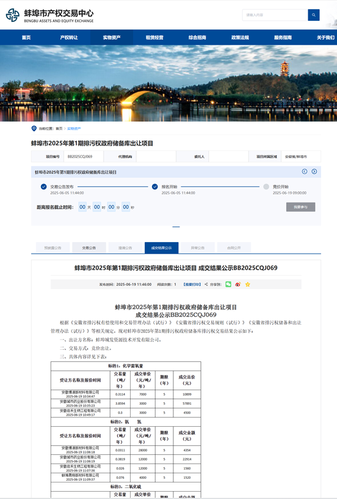
Task: Click the location pin breadcrumb icon
Action: coord(34,128)
